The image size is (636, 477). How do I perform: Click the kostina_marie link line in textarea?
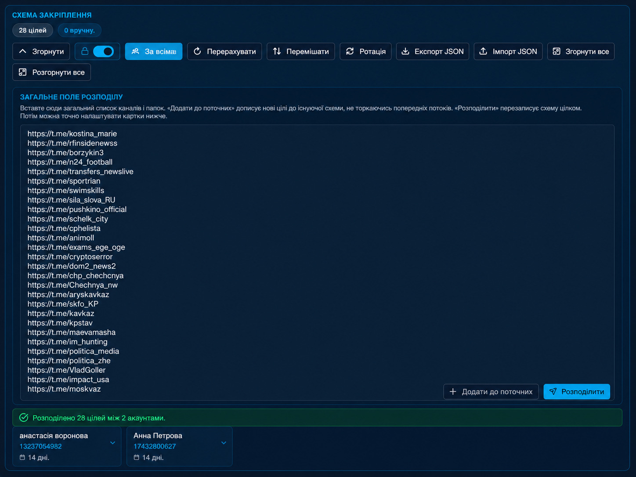pyautogui.click(x=72, y=134)
